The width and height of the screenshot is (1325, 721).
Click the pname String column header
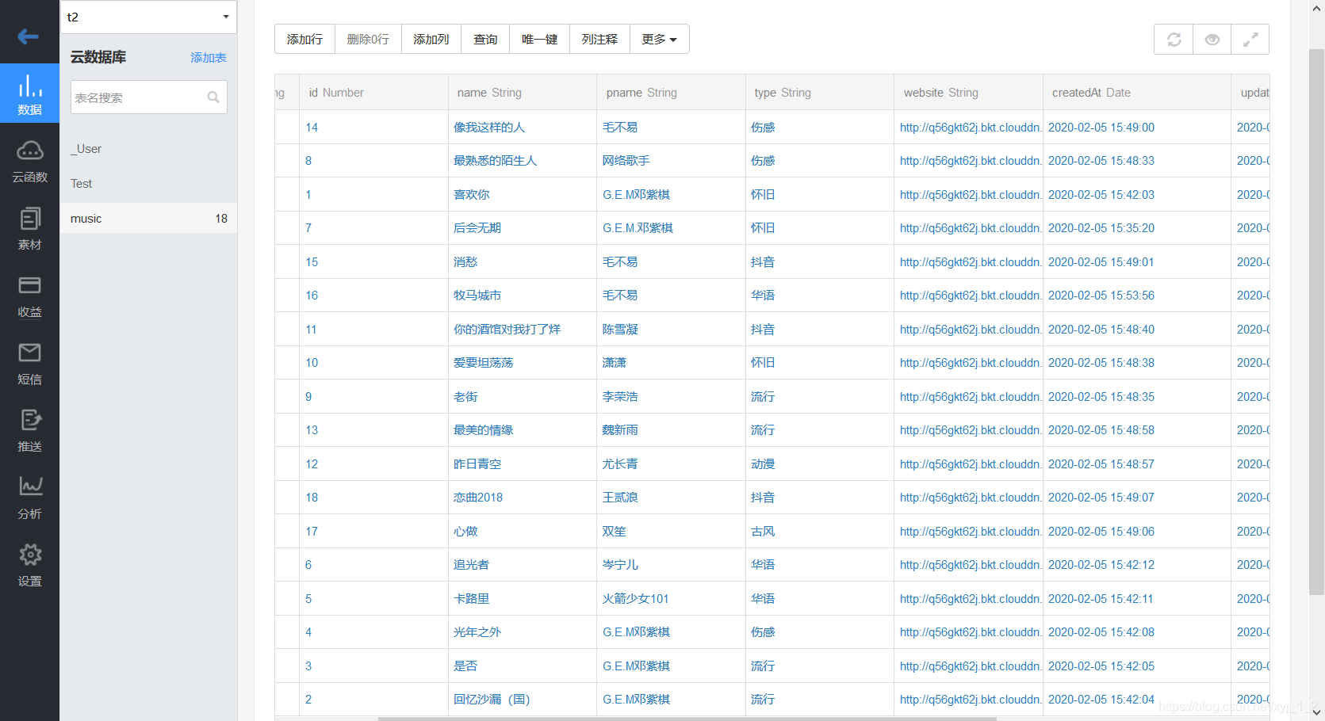tap(671, 93)
